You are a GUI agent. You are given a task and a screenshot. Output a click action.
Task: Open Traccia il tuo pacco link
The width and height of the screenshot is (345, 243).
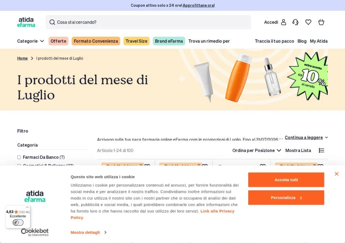[x=274, y=41]
